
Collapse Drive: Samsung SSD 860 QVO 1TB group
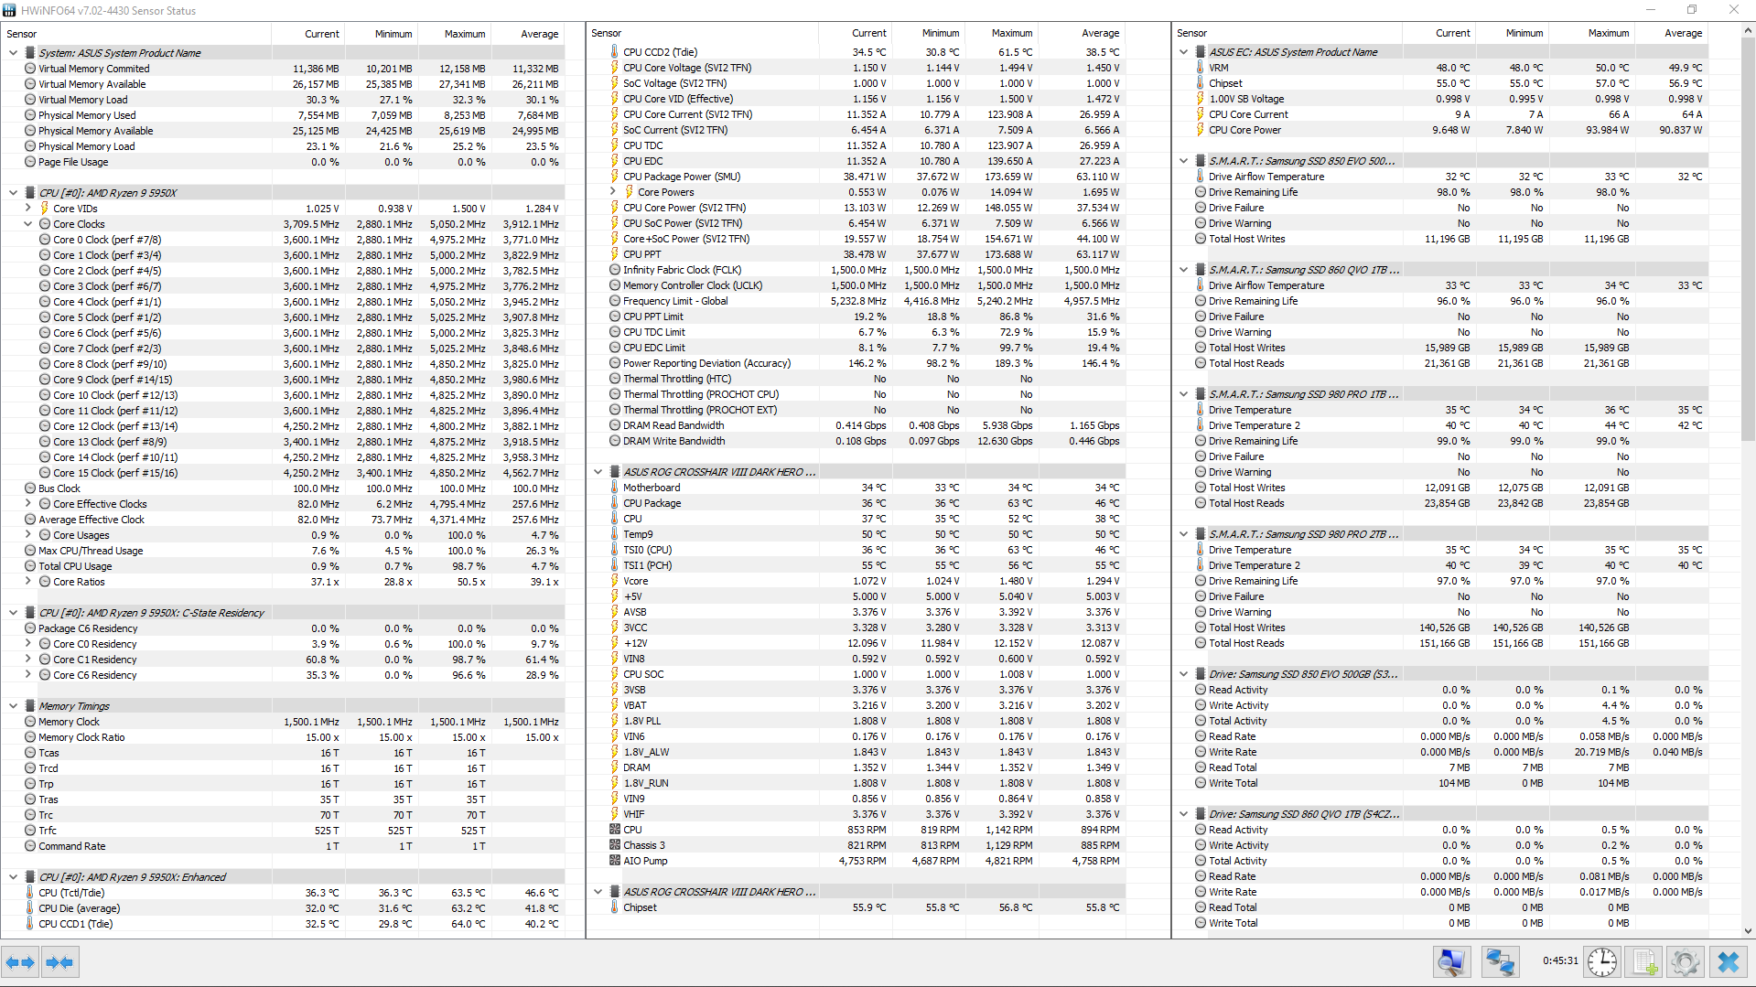click(1184, 814)
